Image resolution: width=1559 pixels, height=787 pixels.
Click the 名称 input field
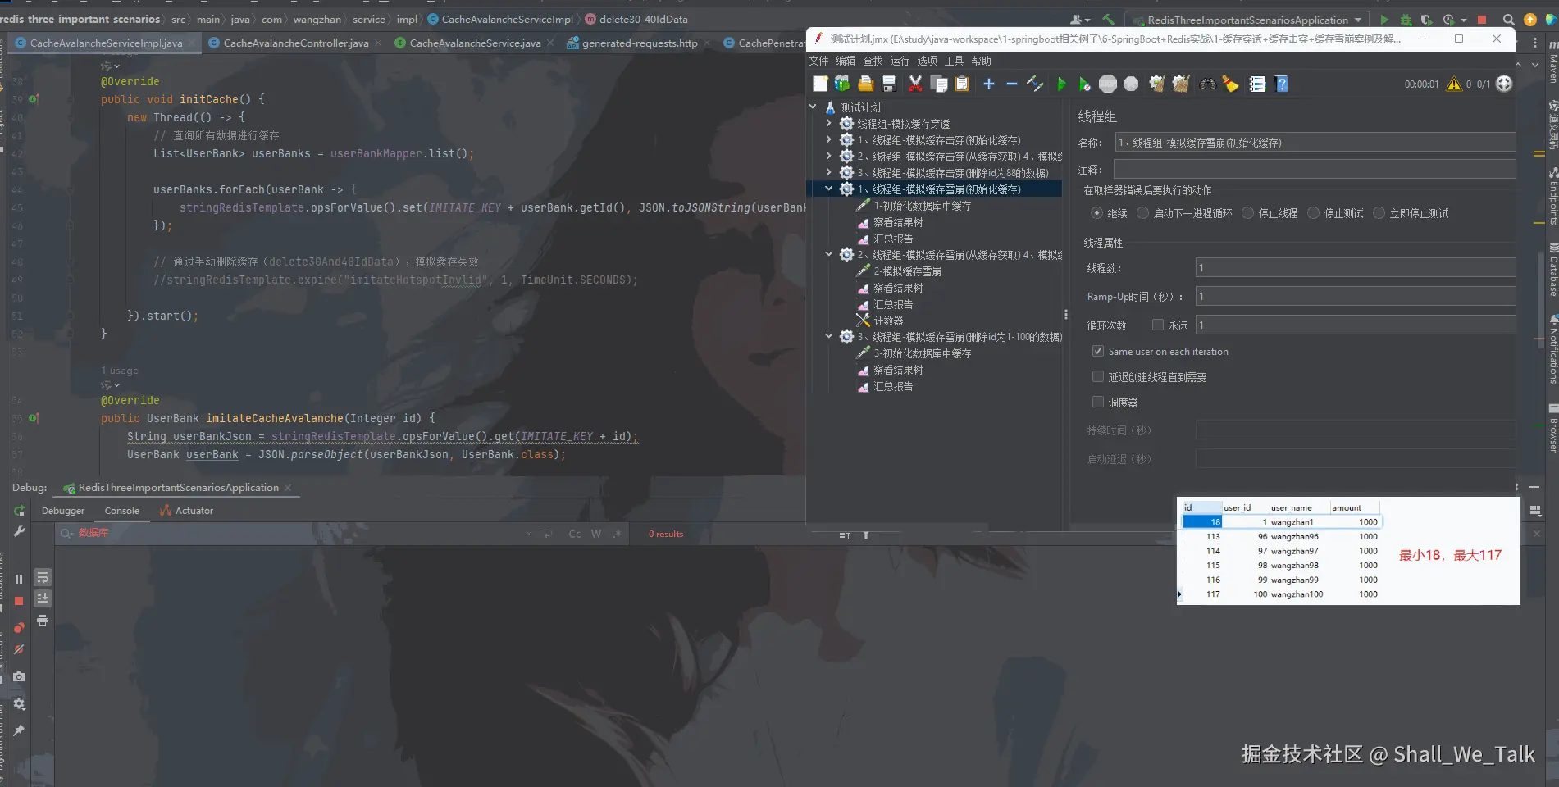pyautogui.click(x=1315, y=142)
